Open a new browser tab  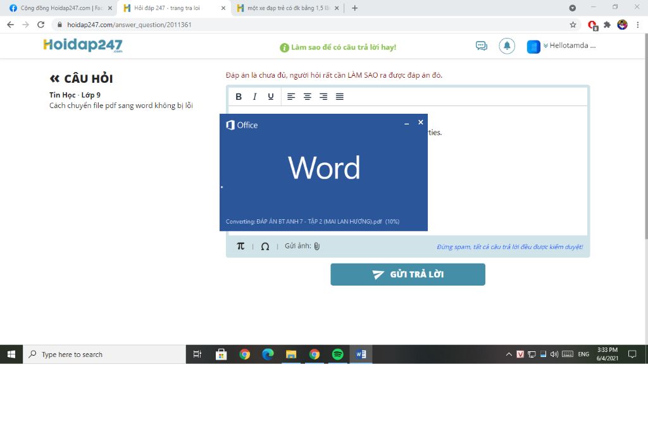coord(354,8)
